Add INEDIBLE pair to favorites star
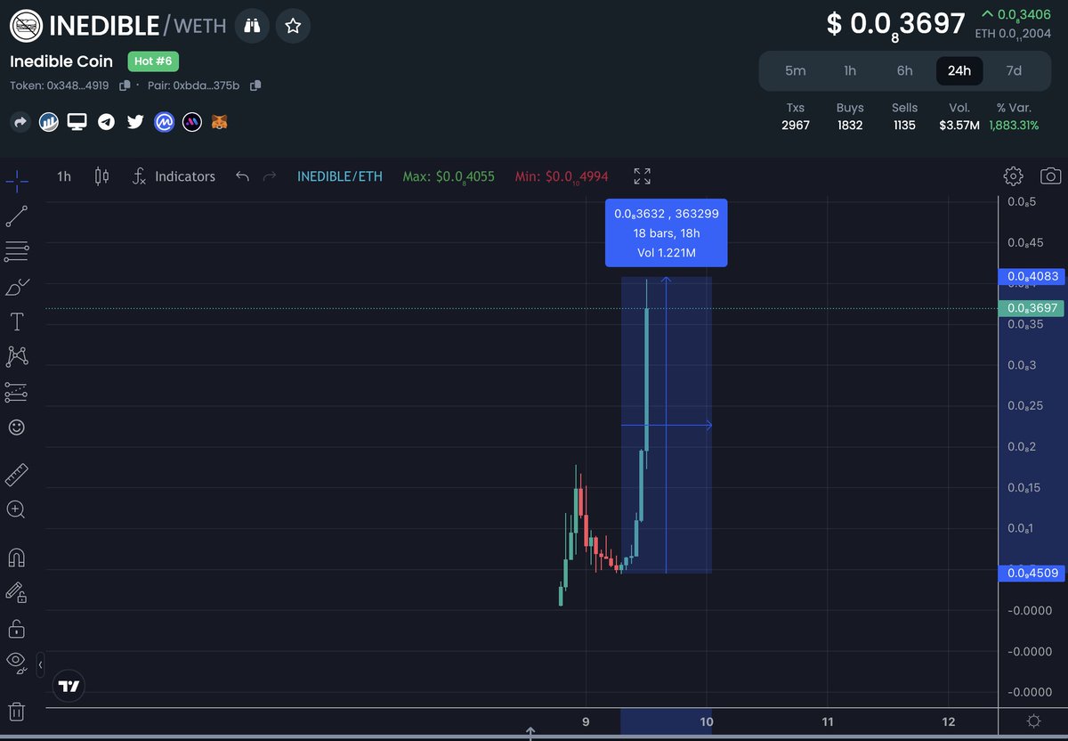Screen dimensions: 1068x741 click(x=293, y=26)
